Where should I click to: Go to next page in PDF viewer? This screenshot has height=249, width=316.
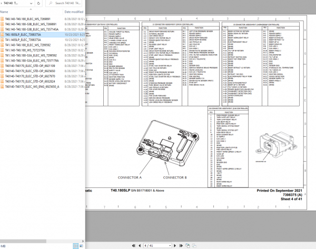(175, 245)
